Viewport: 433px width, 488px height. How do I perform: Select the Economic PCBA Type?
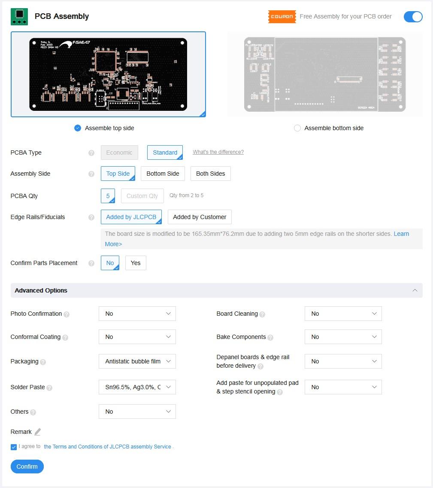(119, 152)
